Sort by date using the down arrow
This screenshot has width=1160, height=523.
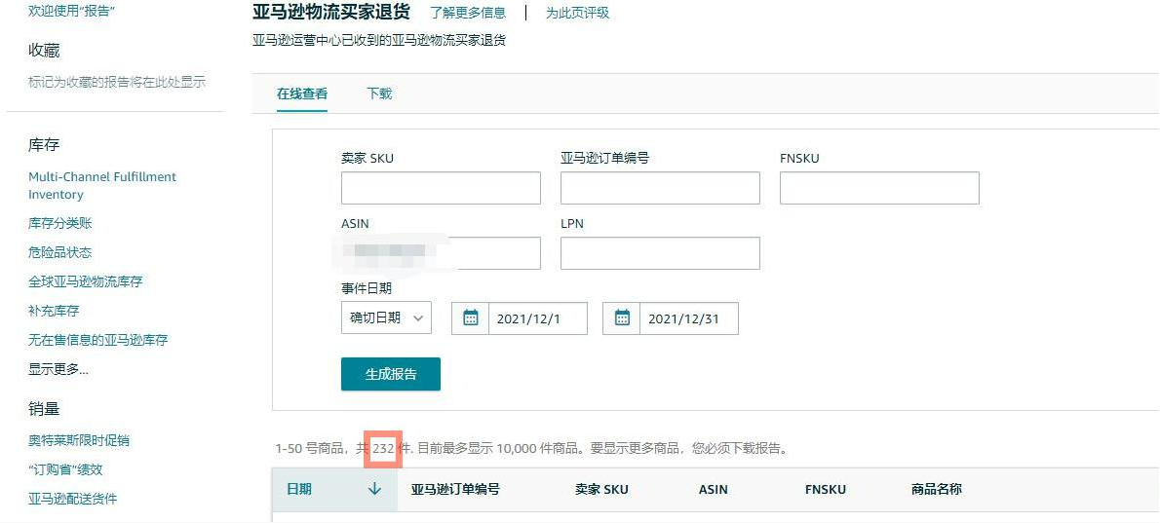click(375, 489)
